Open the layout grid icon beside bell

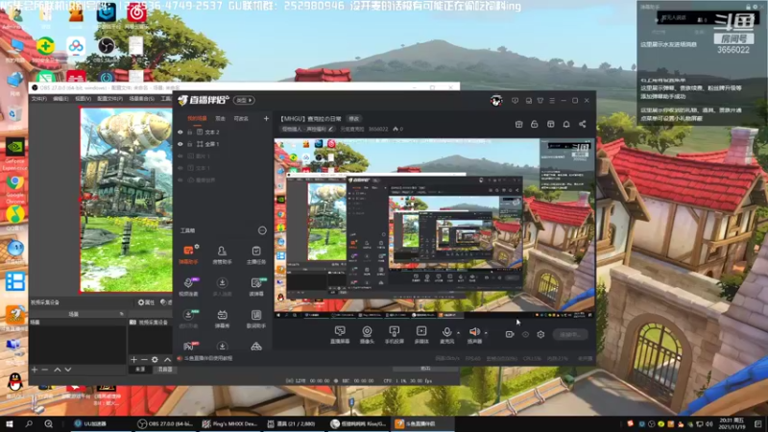pyautogui.click(x=550, y=125)
